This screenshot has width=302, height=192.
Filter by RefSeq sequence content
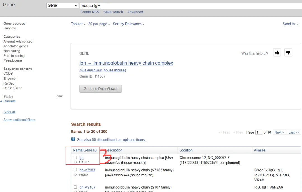9,83
